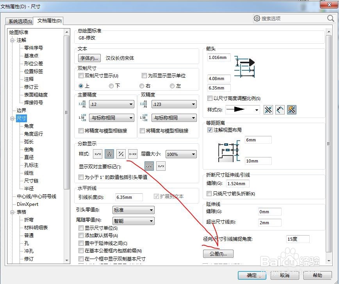
Task: Select x/x fraction style button
Action: pyautogui.click(x=98, y=154)
